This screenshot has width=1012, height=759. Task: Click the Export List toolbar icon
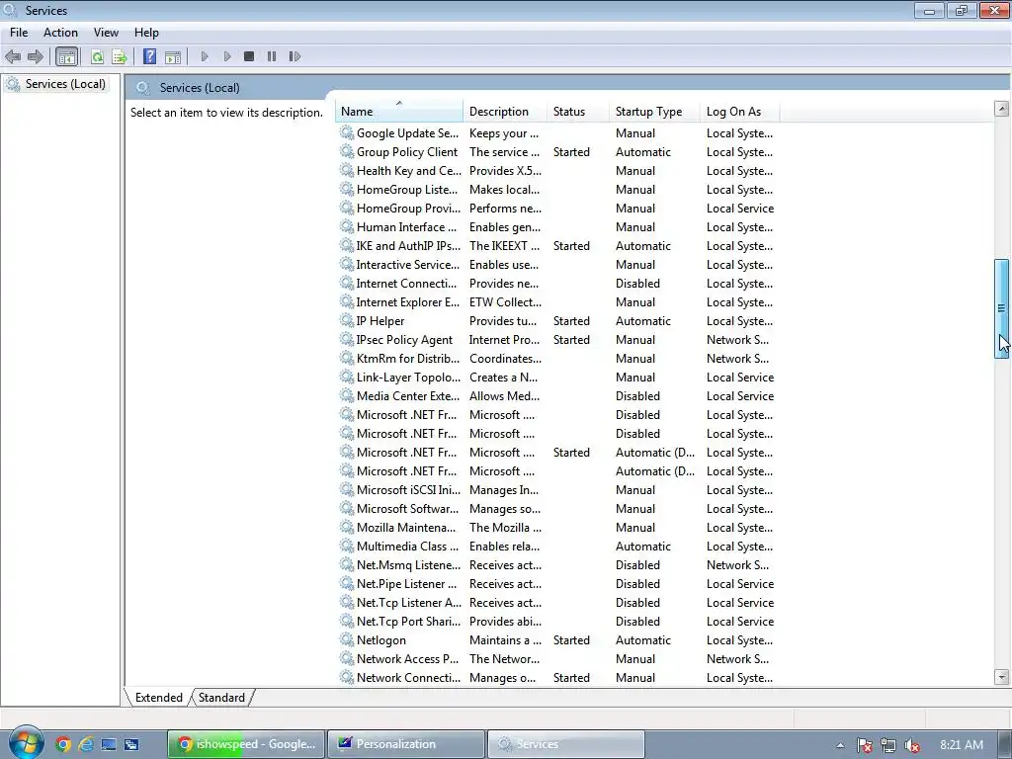(119, 56)
